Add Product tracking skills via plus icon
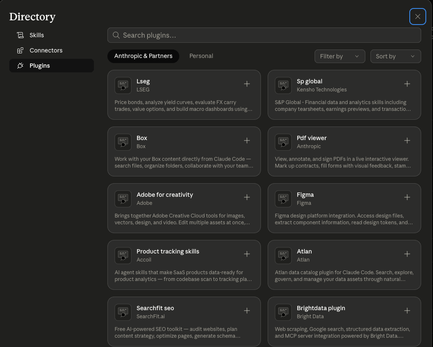Screen dimensions: 433x347 247,254
